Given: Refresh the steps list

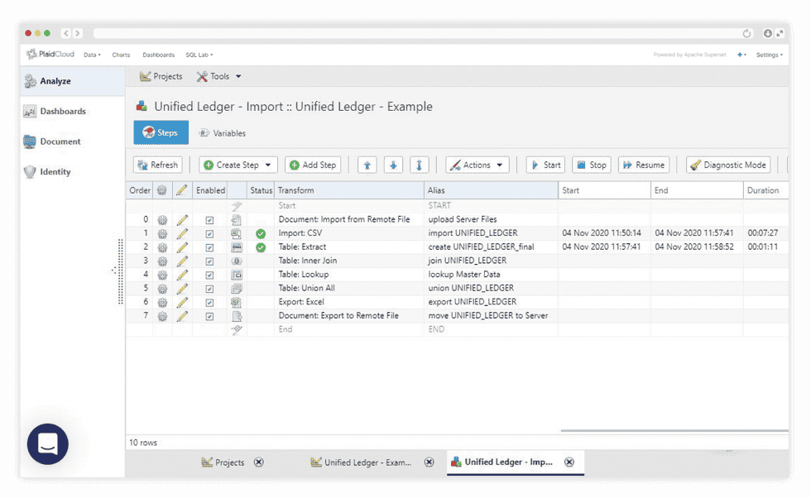Looking at the screenshot, I should [158, 165].
